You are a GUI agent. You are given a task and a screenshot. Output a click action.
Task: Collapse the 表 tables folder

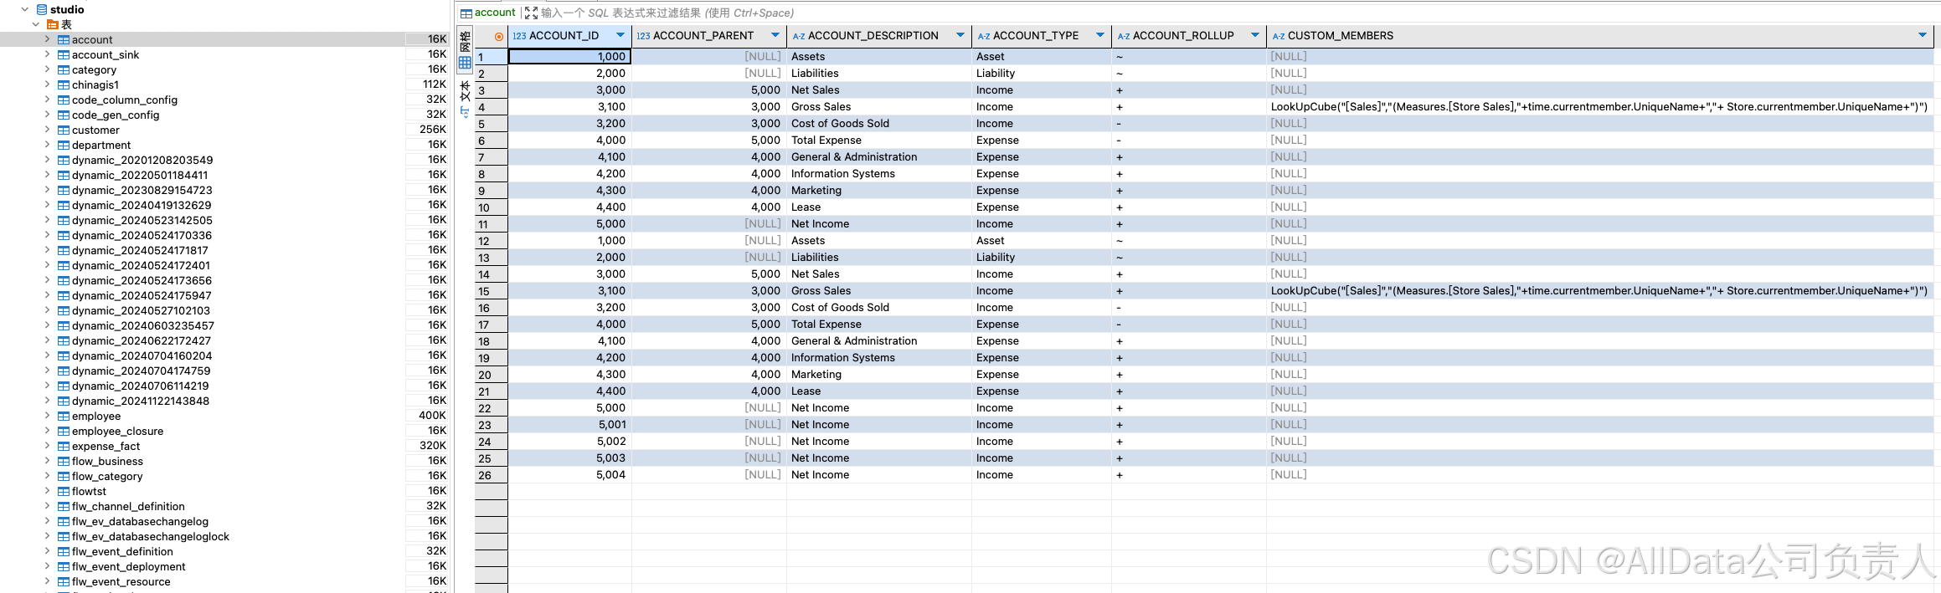coord(36,24)
